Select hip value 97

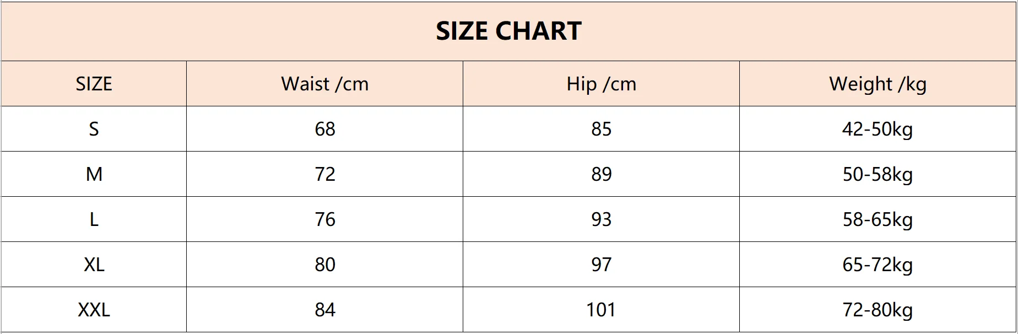point(601,265)
